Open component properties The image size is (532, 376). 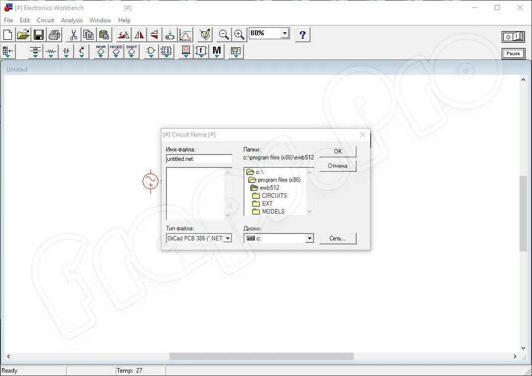click(x=205, y=35)
